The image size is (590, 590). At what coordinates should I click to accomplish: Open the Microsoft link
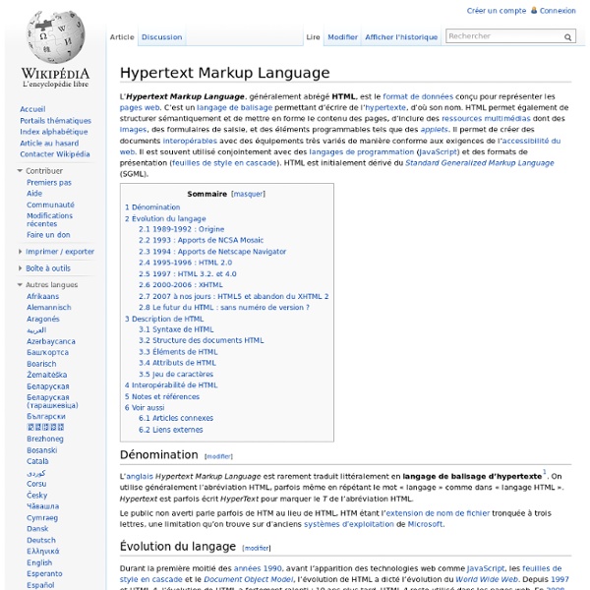point(425,524)
